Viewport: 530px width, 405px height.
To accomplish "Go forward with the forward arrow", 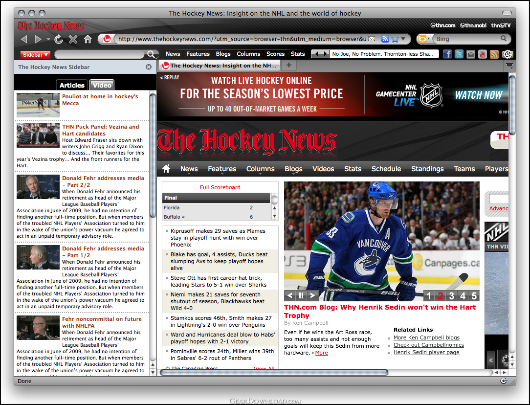I will [38, 39].
